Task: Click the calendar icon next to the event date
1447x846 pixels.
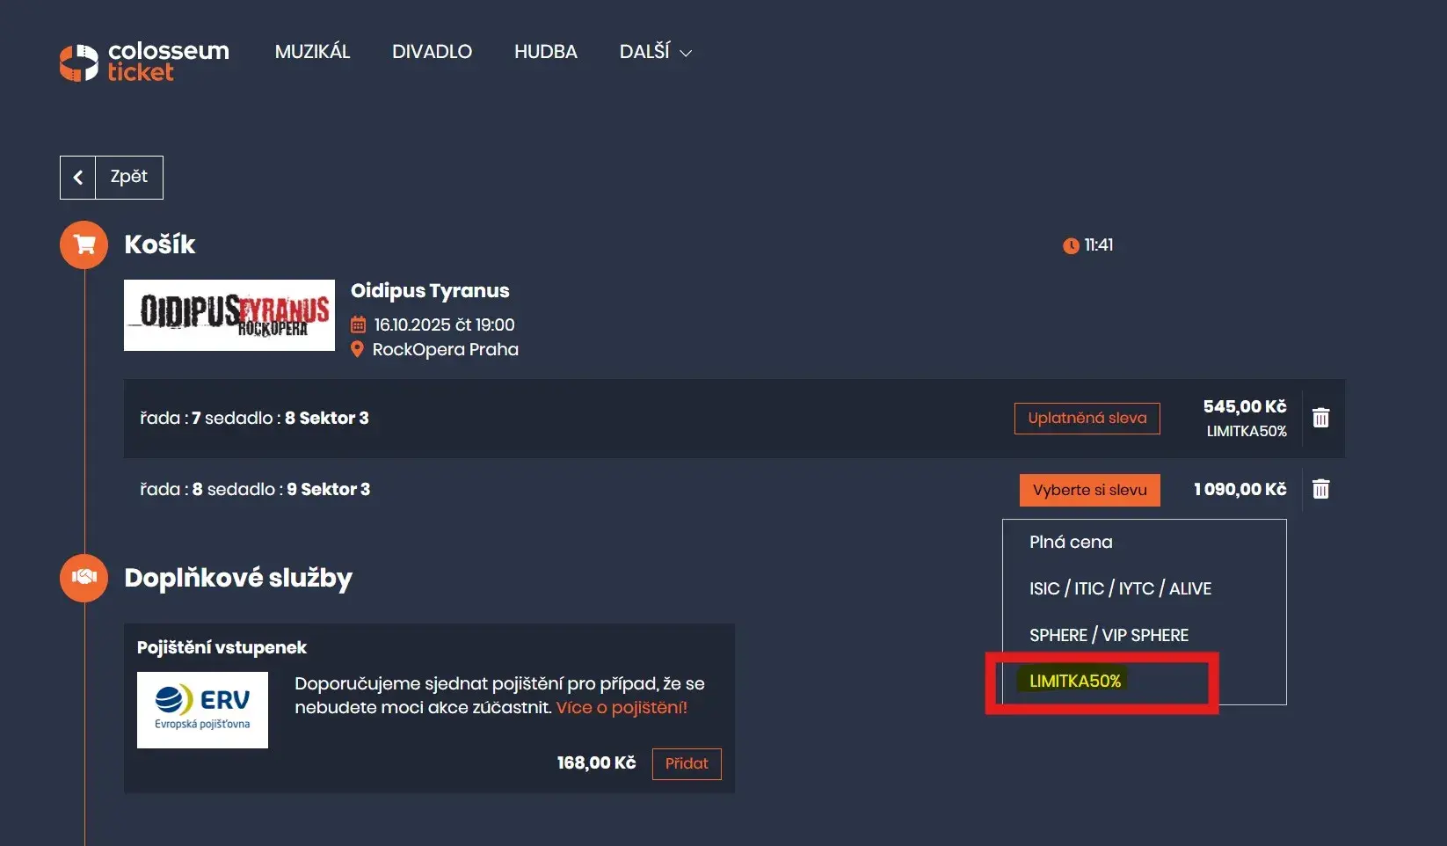Action: (x=357, y=325)
